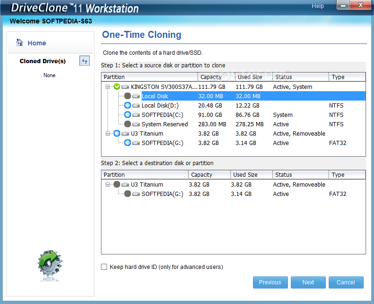374x304 pixels.
Task: Sort destination list by Used Size column
Action: pos(252,175)
